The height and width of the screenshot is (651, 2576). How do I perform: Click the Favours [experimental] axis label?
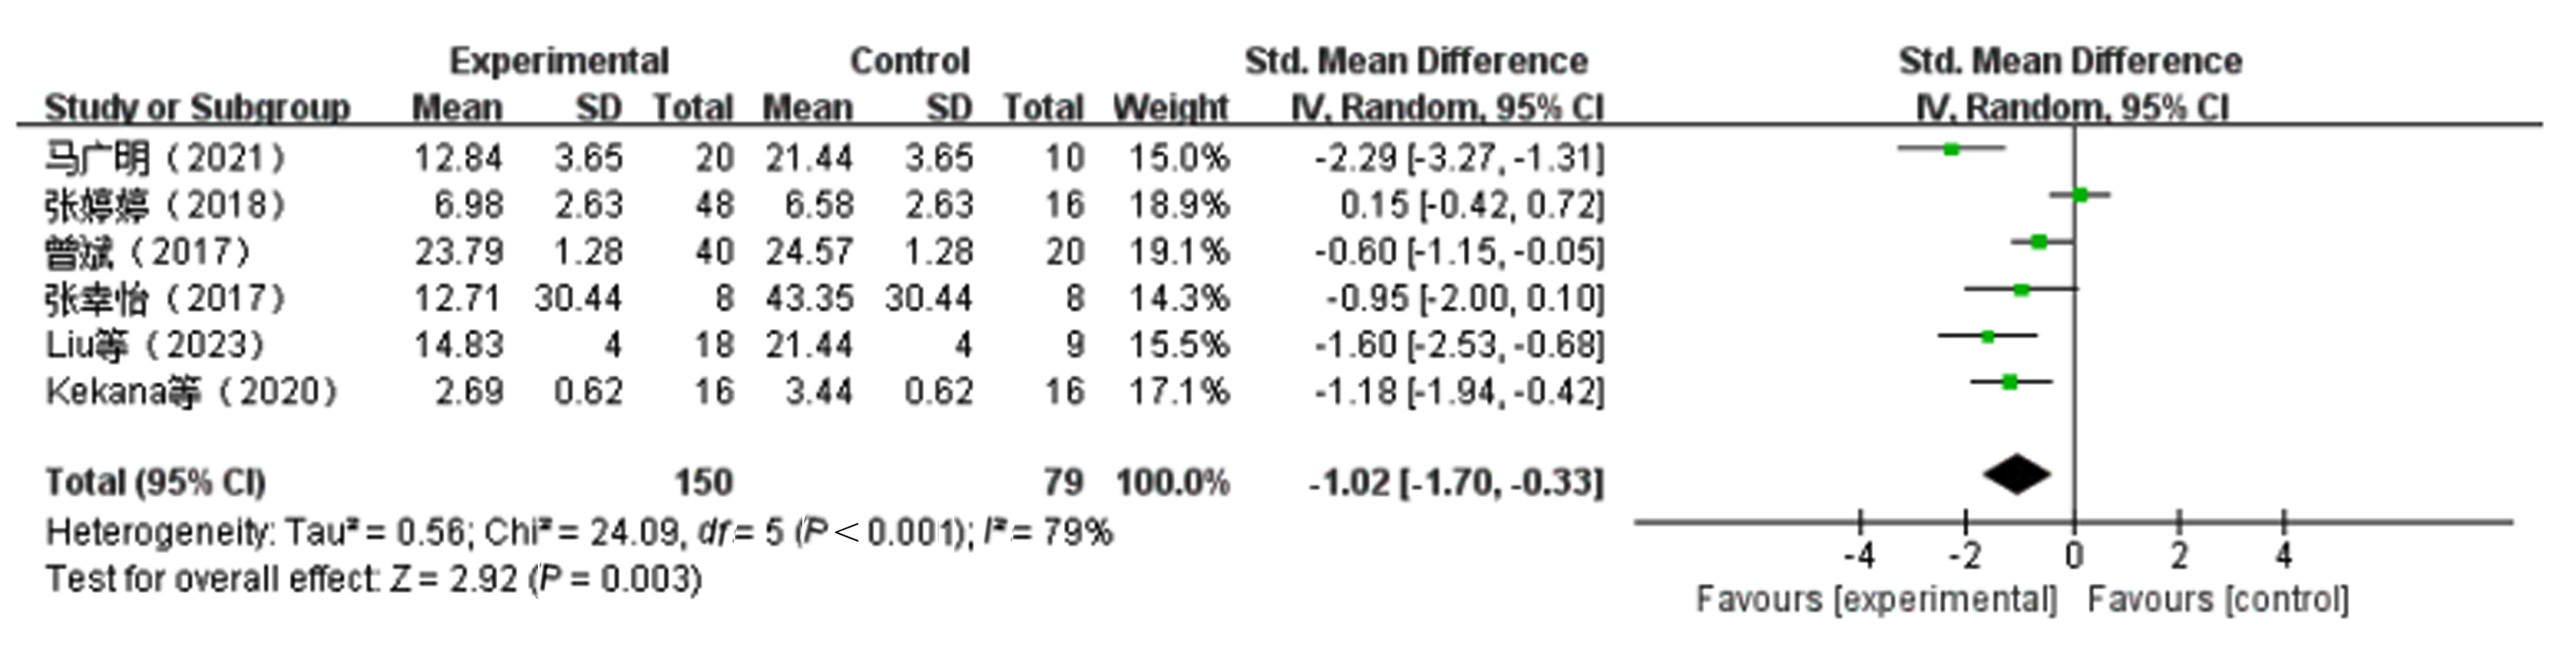(1876, 600)
